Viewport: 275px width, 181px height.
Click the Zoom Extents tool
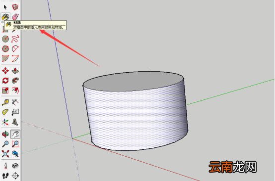[5, 154]
